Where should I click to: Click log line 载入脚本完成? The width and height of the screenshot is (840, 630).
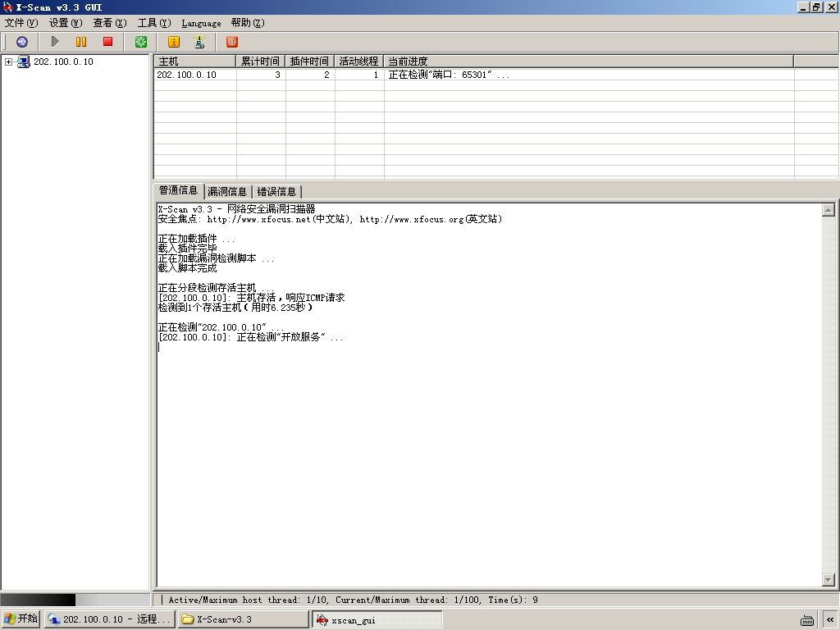tap(188, 268)
